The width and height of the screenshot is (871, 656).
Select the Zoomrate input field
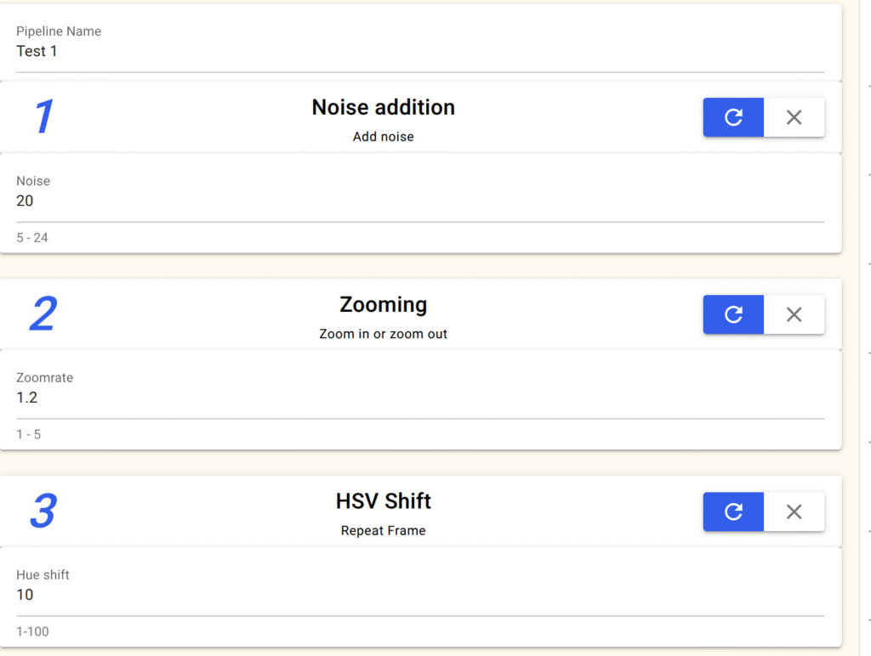[x=420, y=398]
